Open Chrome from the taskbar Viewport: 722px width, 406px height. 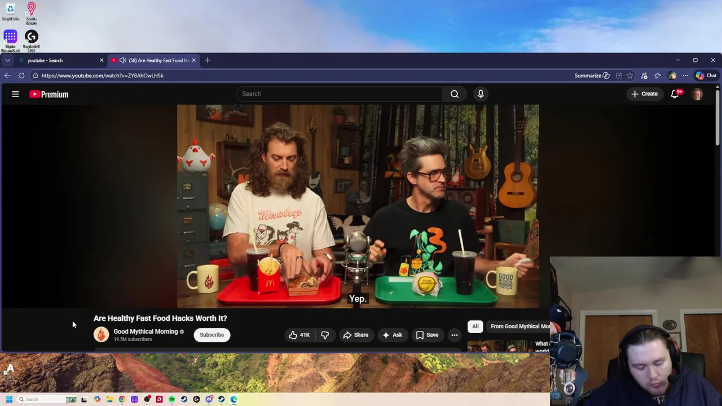point(122,399)
